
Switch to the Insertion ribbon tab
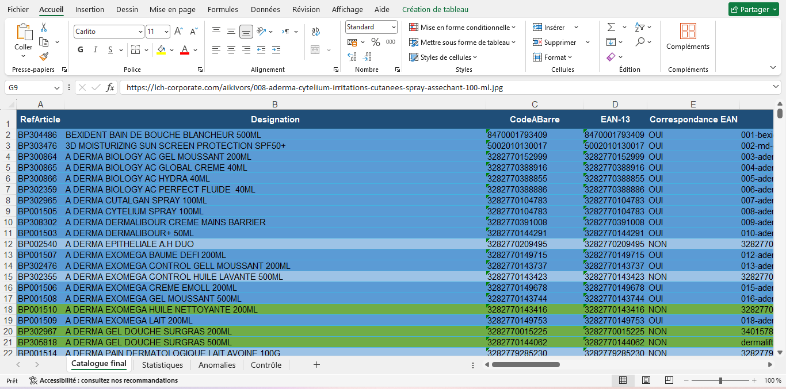coord(90,9)
